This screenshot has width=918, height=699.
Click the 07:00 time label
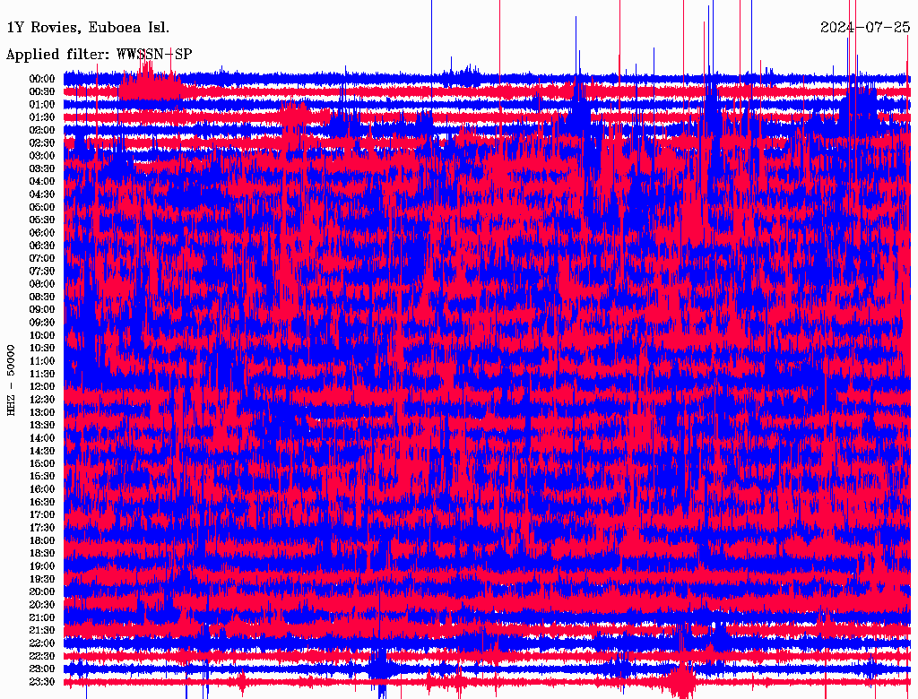[42, 258]
